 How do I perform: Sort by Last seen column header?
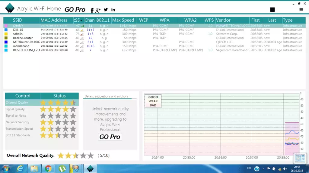272,20
